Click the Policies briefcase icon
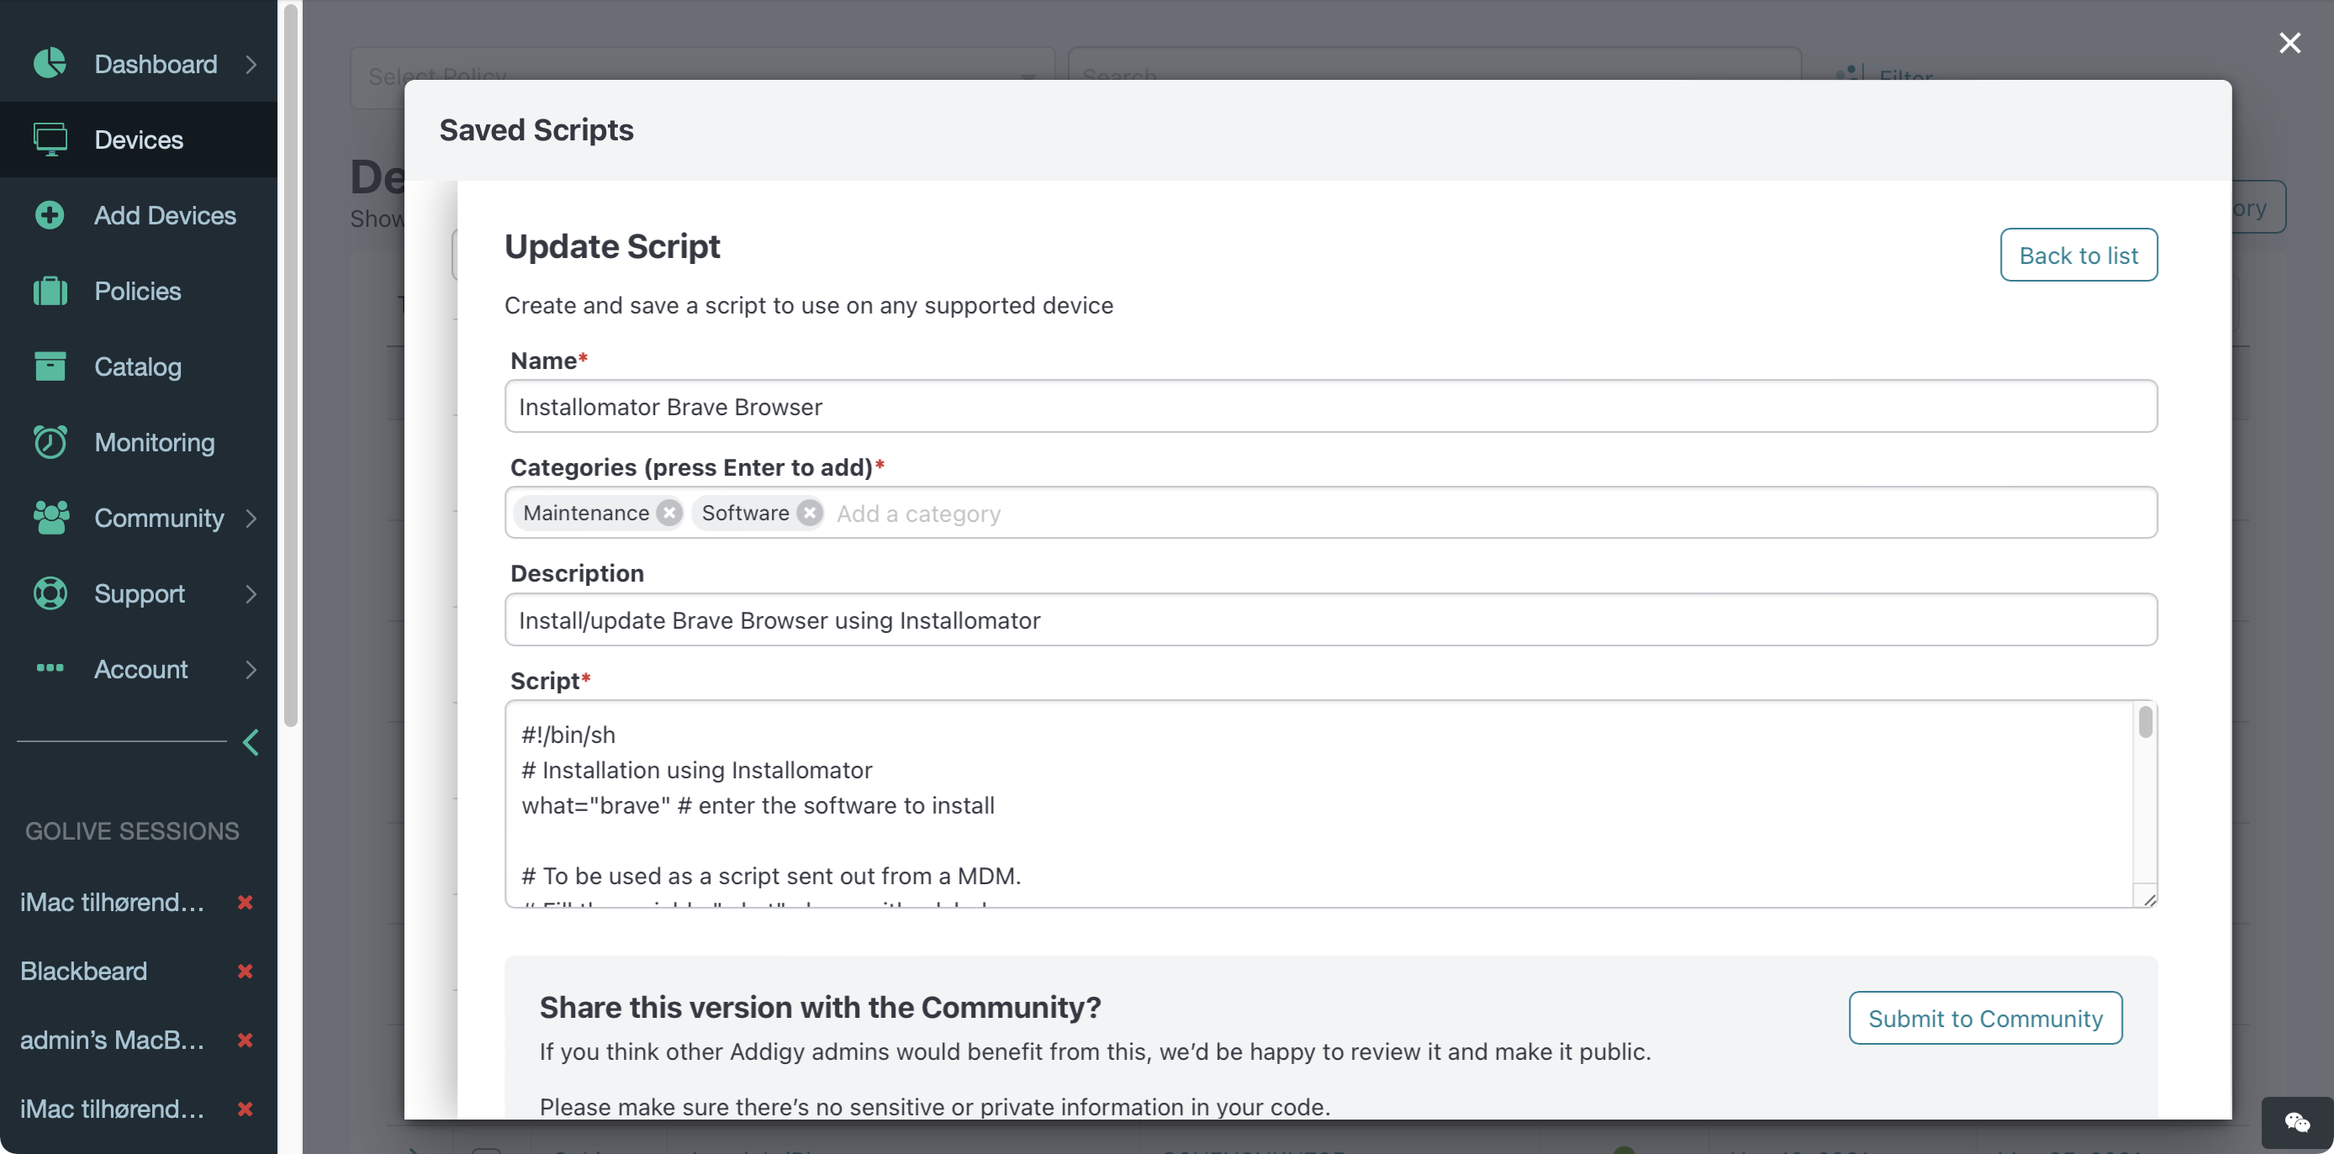The width and height of the screenshot is (2334, 1154). point(50,291)
